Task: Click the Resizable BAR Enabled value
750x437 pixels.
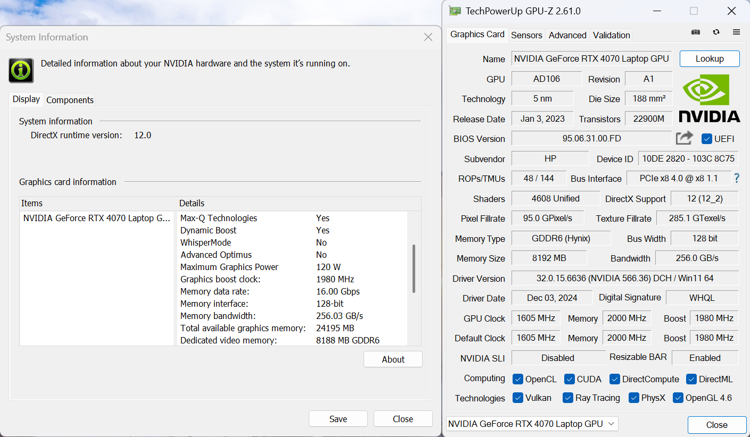Action: tap(705, 358)
